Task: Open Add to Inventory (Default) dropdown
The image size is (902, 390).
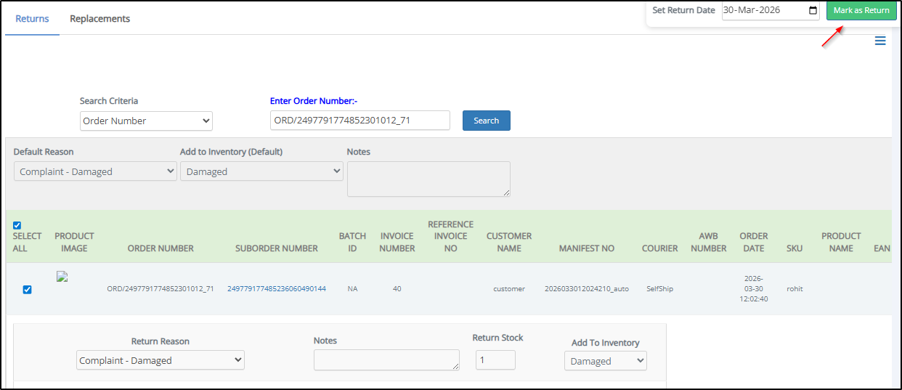Action: click(x=261, y=171)
